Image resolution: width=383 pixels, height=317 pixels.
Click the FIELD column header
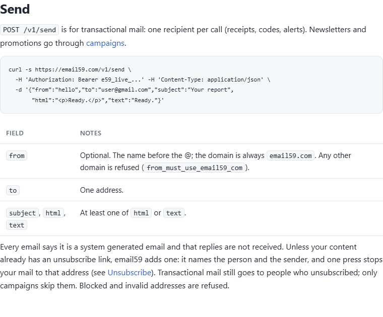[x=15, y=133]
